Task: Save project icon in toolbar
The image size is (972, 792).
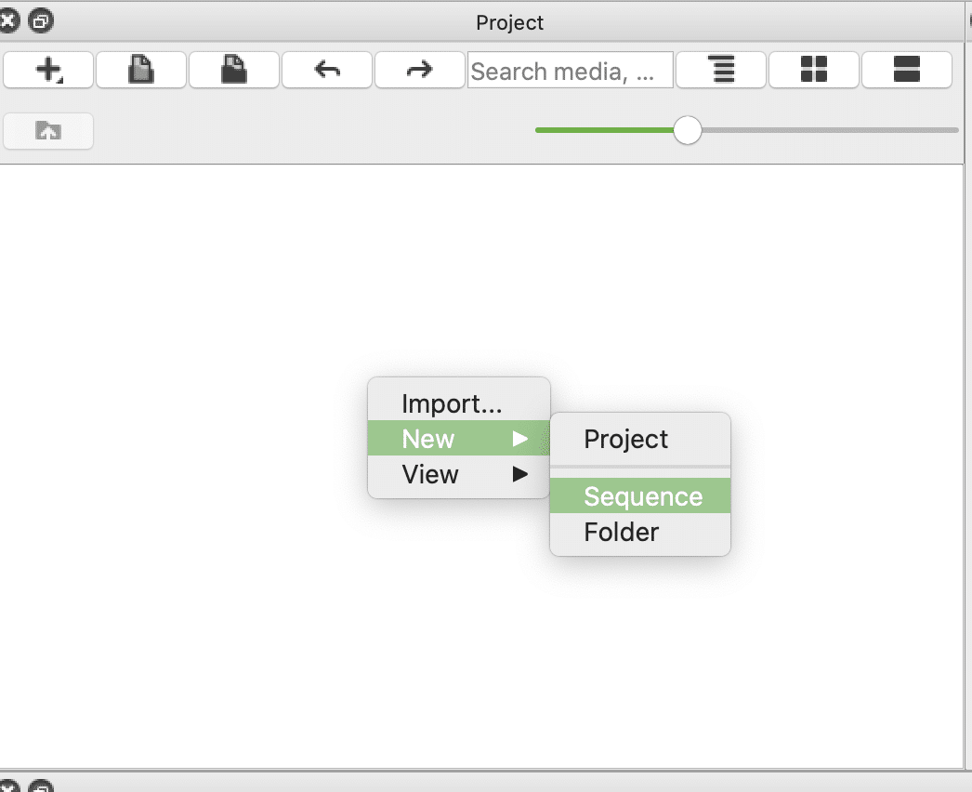Action: (x=233, y=70)
